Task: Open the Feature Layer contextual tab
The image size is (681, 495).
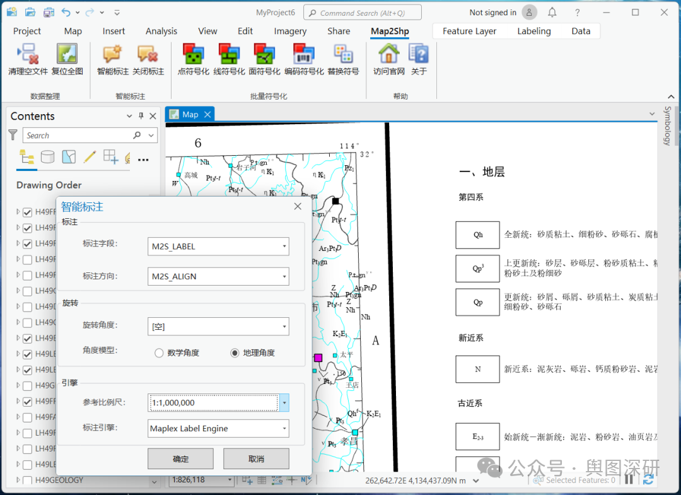Action: [470, 31]
